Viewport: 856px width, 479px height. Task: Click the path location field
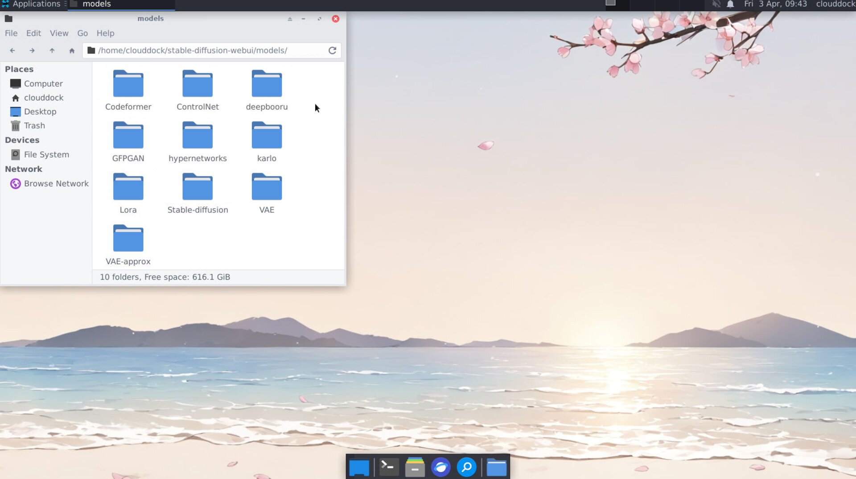tap(210, 50)
